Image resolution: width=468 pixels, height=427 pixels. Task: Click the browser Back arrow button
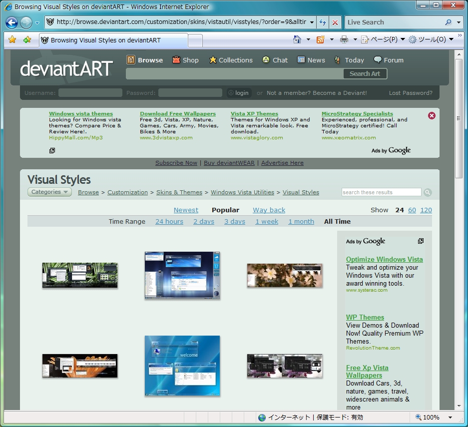coord(11,22)
